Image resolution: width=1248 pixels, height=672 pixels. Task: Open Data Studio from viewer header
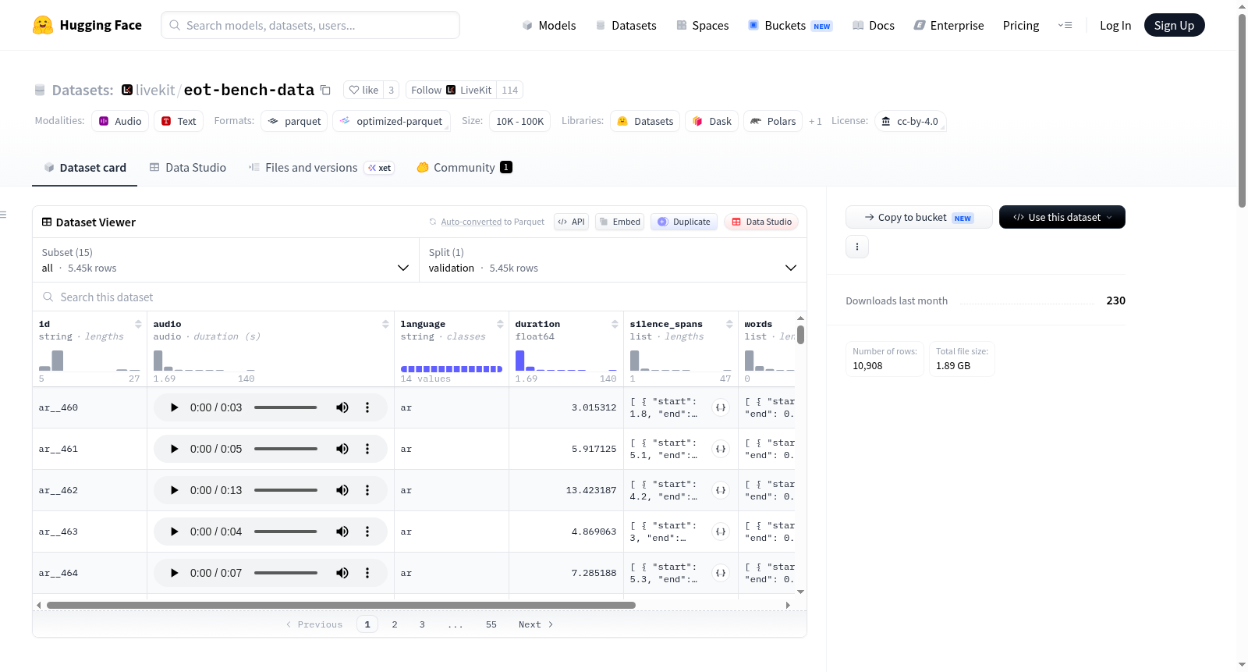pyautogui.click(x=761, y=222)
